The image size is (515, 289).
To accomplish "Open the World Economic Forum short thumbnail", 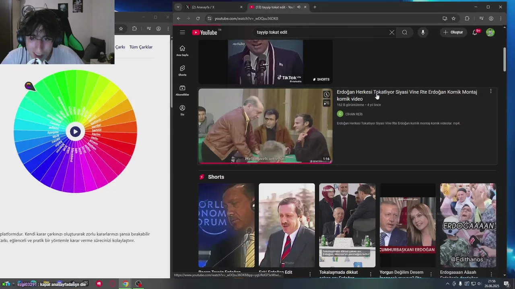I will click(x=227, y=225).
